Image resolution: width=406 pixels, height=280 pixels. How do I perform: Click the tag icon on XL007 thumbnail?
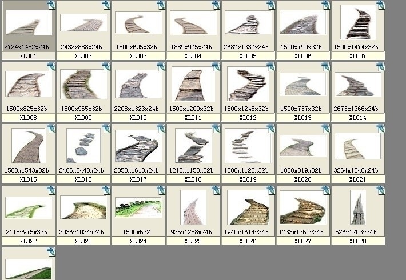coord(381,5)
